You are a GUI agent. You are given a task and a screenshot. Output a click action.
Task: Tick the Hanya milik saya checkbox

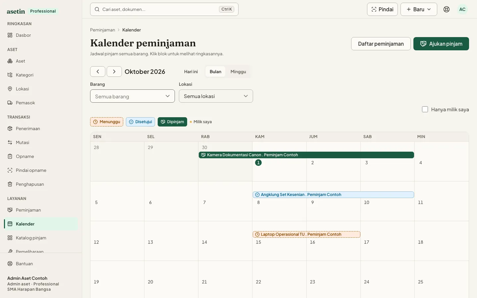coord(425,109)
